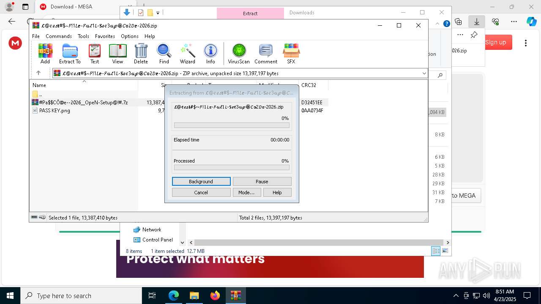
Task: Click the file extraction progress bar
Action: coord(232,125)
